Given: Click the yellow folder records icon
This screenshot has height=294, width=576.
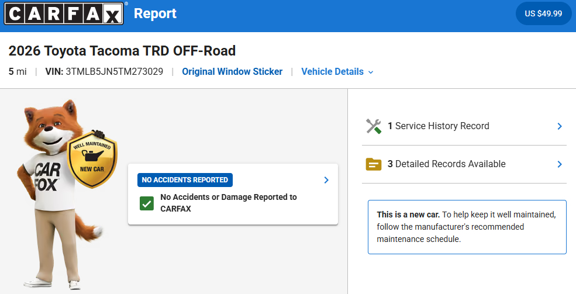Looking at the screenshot, I should point(374,164).
